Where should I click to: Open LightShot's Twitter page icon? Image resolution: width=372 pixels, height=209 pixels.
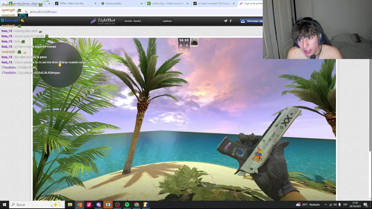[226, 21]
